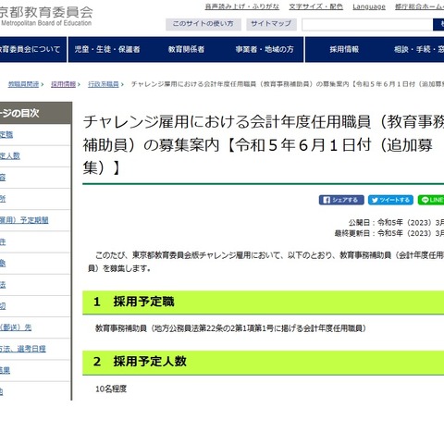
Task: Click the main page title チャレンジ雇用における会計年度任用職員
Action: point(264,144)
